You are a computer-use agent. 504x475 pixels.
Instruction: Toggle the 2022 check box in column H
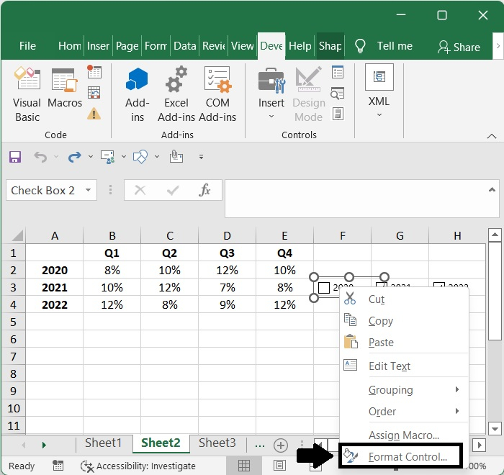tap(438, 287)
